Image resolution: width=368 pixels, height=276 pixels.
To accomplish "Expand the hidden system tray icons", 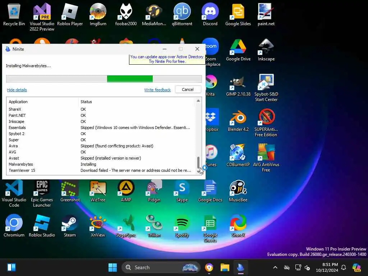I will pyautogui.click(x=275, y=267).
